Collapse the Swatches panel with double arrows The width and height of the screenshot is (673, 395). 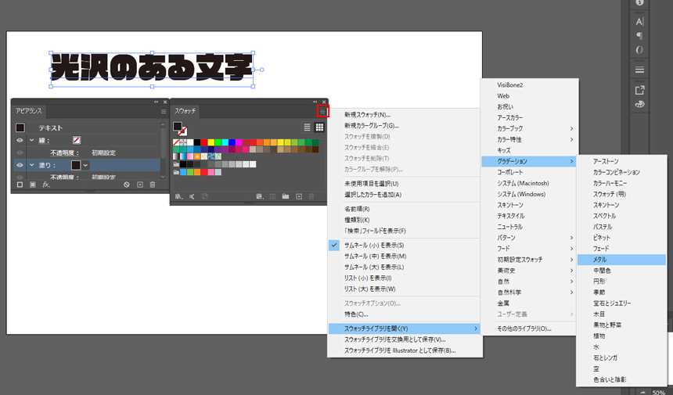click(315, 102)
